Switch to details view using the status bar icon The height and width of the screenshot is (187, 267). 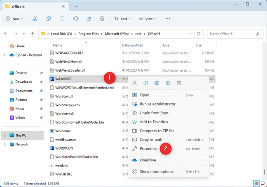click(x=256, y=184)
